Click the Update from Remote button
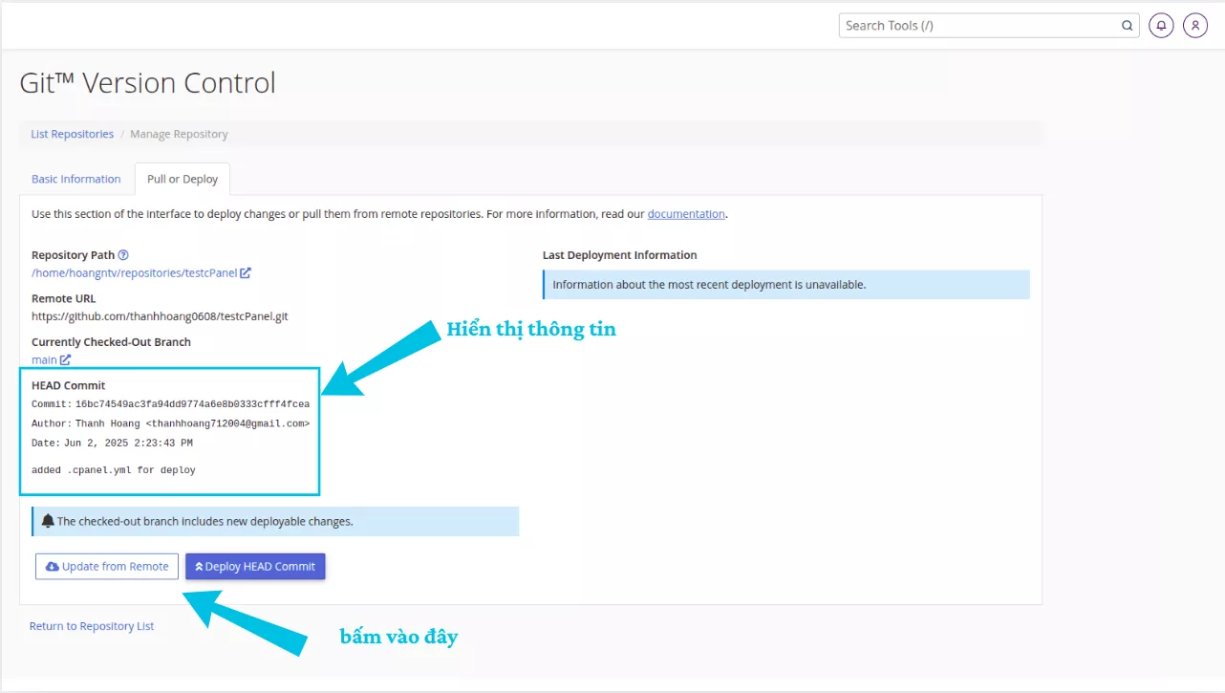 point(106,566)
